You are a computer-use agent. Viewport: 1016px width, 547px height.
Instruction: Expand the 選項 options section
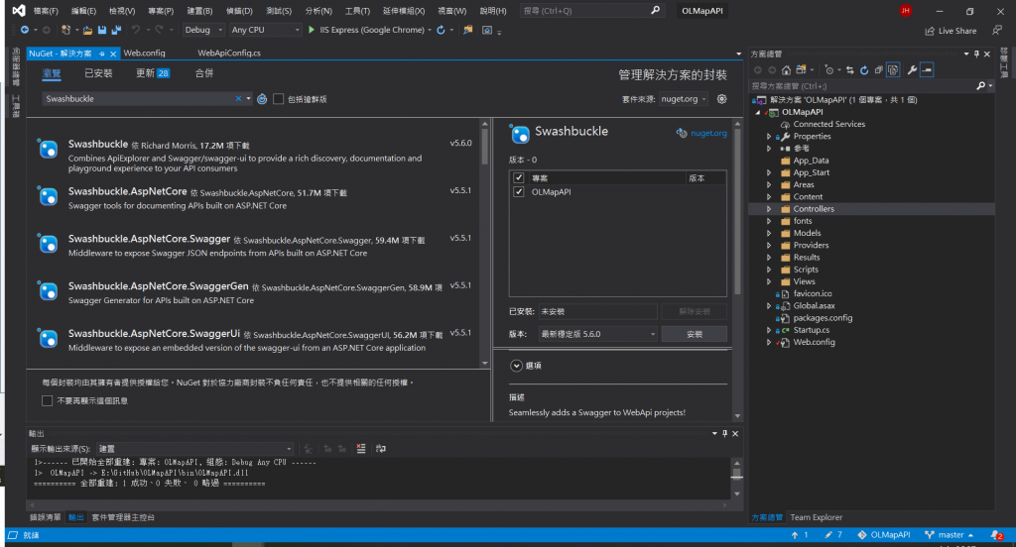tap(516, 366)
